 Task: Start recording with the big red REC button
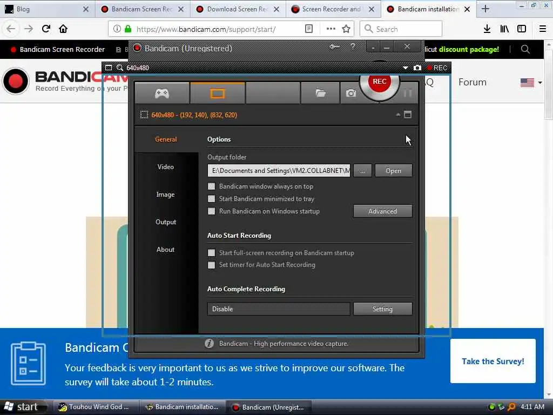point(380,82)
